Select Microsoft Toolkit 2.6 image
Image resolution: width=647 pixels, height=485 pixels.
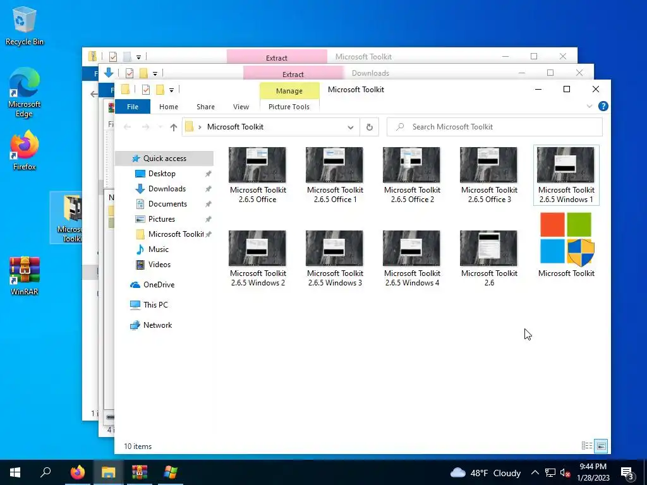coord(489,258)
